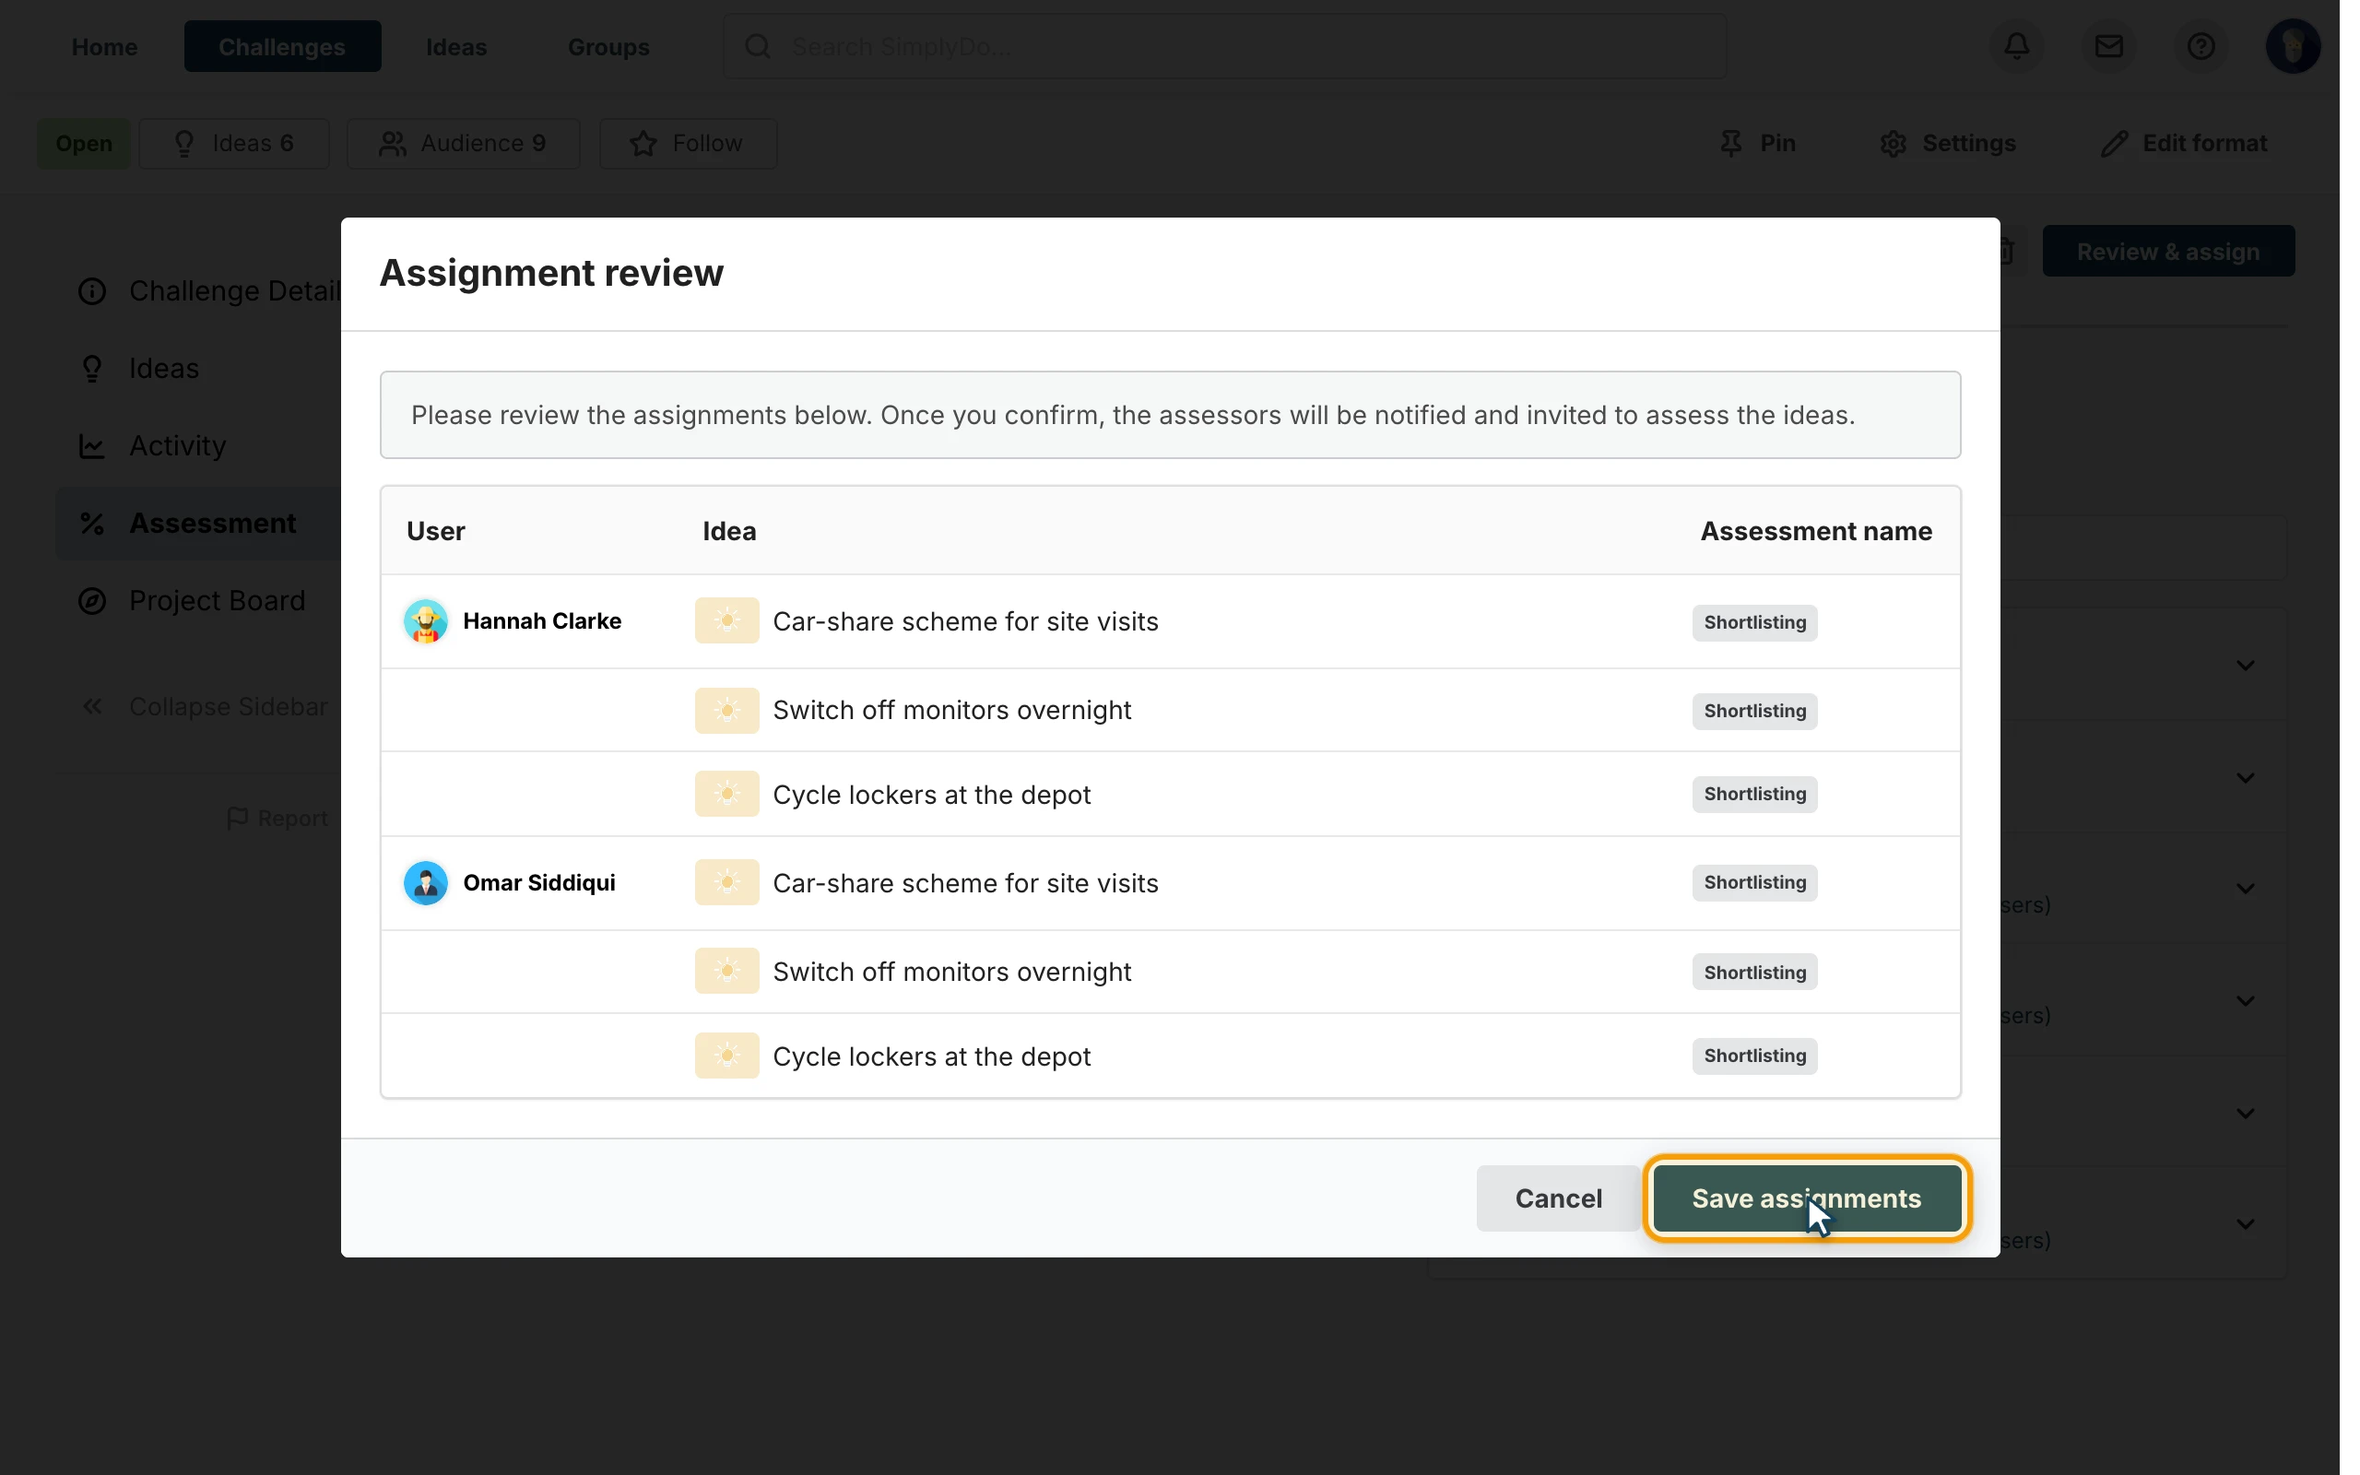Image resolution: width=2360 pixels, height=1475 pixels.
Task: Open the notifications bell icon
Action: tap(2017, 46)
